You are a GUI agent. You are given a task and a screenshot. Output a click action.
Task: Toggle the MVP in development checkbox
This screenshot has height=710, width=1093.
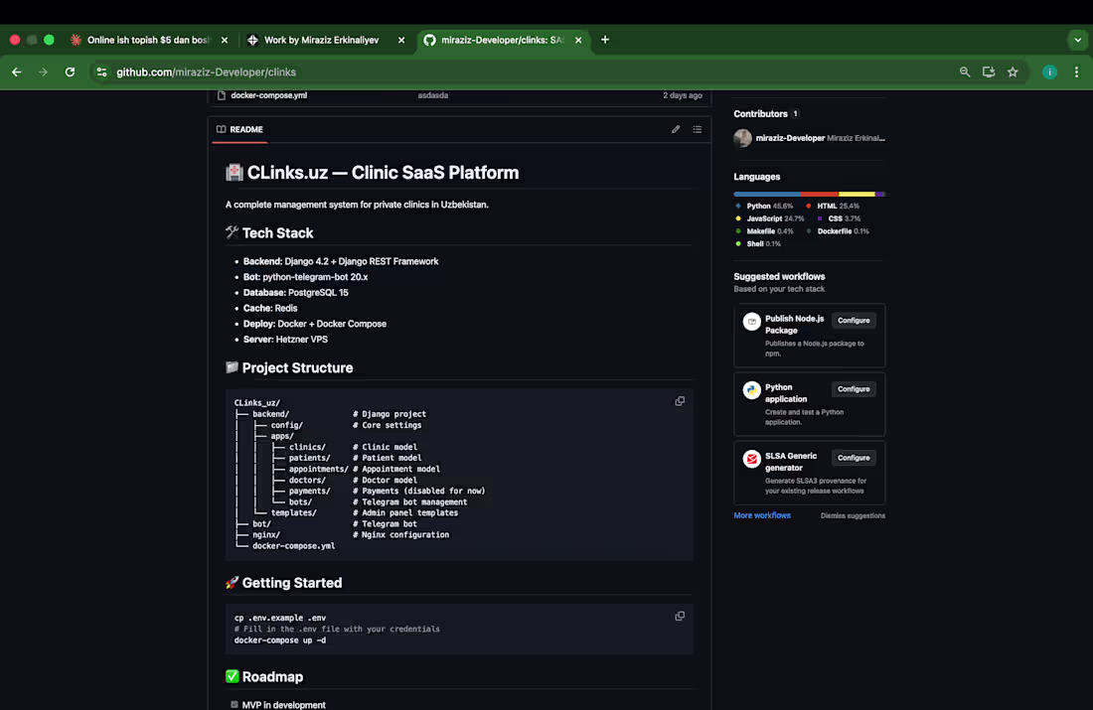234,704
